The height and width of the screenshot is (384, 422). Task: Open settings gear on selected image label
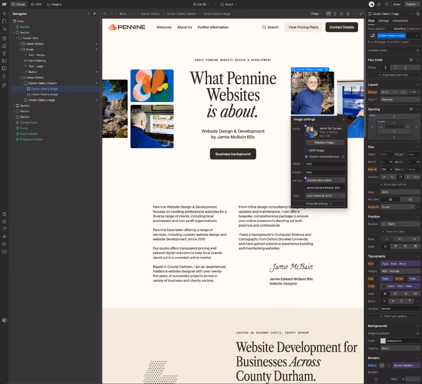(327, 69)
